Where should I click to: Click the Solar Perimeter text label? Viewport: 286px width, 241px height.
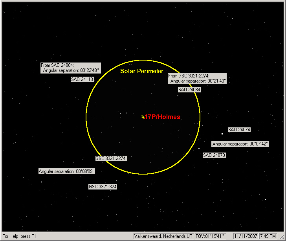click(141, 71)
